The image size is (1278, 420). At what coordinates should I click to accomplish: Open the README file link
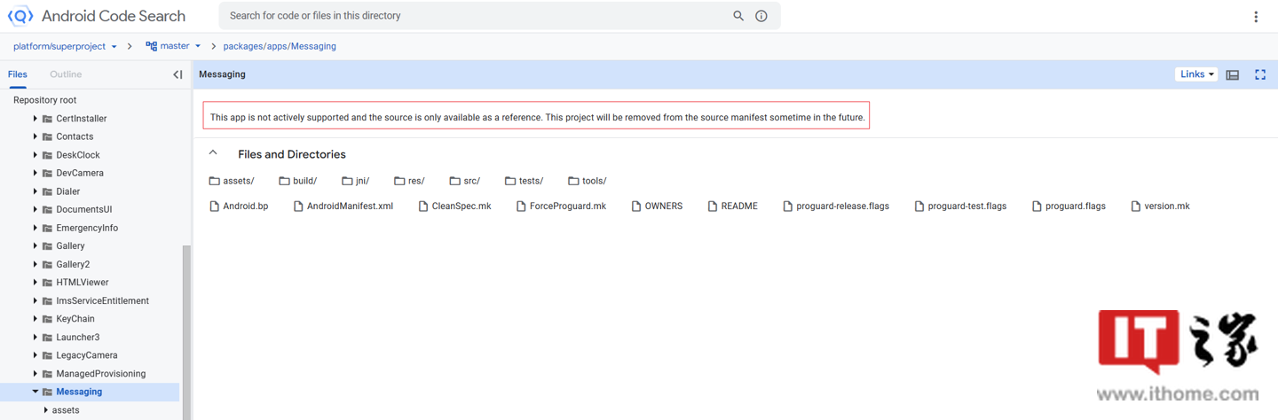tap(739, 206)
